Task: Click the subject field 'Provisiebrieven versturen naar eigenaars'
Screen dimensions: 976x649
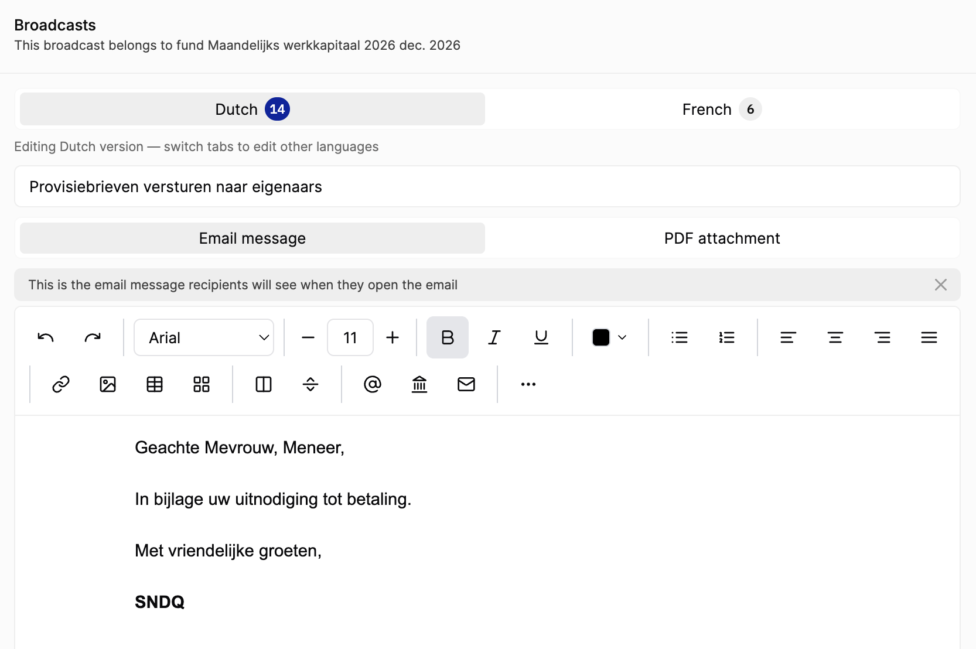Action: click(x=487, y=186)
